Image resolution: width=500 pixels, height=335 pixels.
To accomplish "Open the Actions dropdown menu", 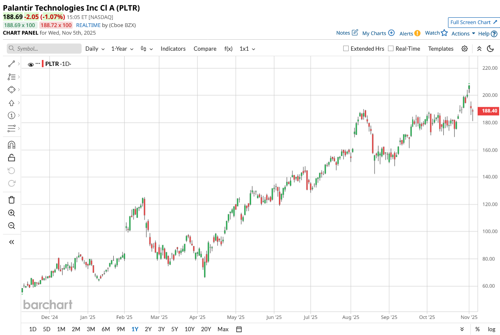I will (x=463, y=33).
